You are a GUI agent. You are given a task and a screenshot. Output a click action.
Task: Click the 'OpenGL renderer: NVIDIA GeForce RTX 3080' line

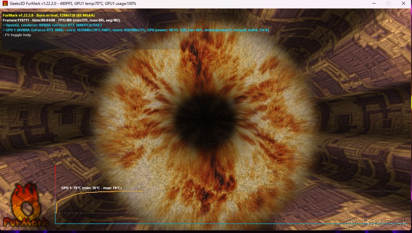click(52, 25)
